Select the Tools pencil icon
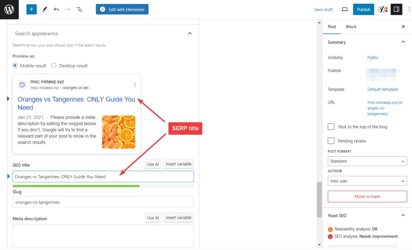412x250 pixels. (45, 9)
